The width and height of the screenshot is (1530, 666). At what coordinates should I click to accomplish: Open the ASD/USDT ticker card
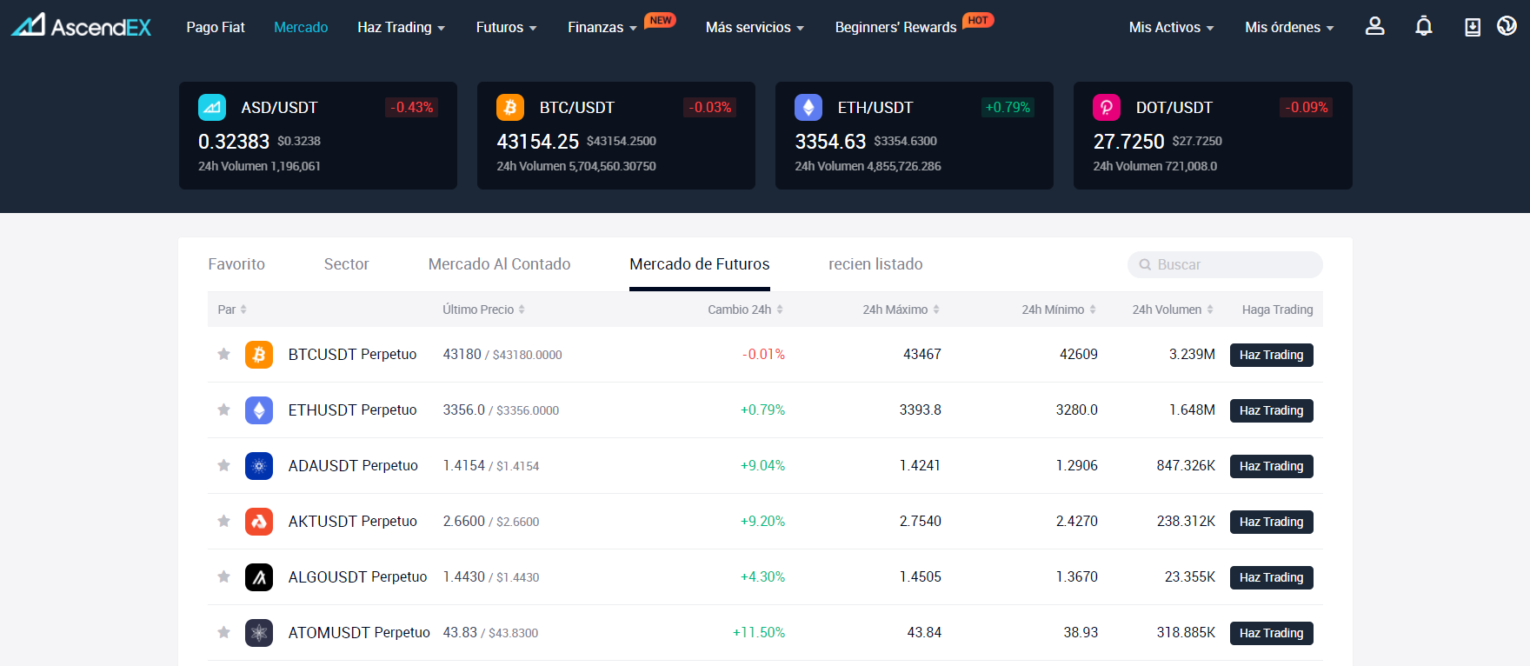point(318,136)
